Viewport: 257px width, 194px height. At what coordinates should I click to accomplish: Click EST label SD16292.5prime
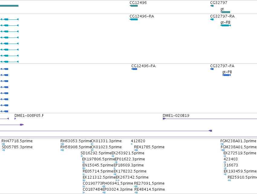(96, 153)
